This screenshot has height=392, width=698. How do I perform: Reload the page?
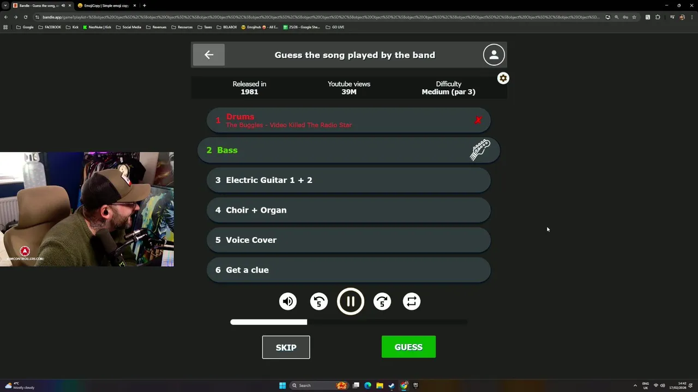click(x=26, y=17)
